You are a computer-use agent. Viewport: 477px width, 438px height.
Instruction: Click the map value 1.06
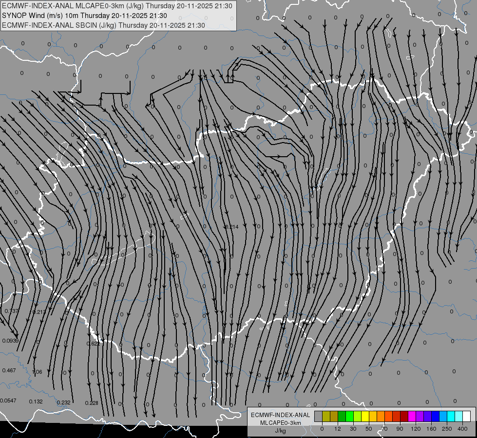[x=37, y=372]
